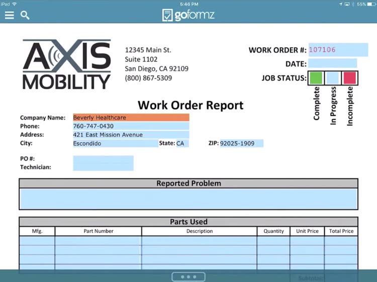Tap first-row Quantity cell
This screenshot has width=377, height=282.
(273, 241)
